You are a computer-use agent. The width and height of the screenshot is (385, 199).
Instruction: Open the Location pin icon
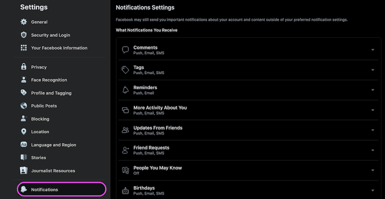coord(24,132)
